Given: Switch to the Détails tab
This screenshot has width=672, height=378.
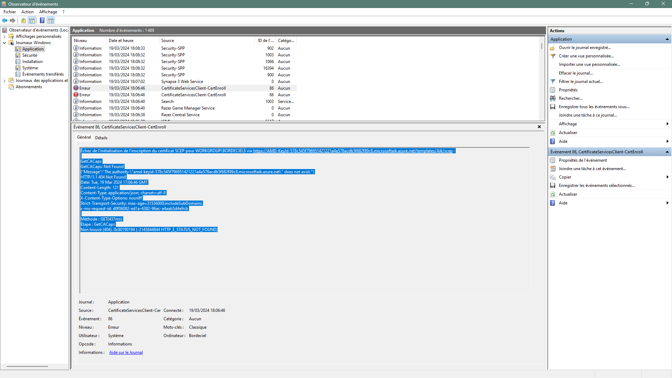Looking at the screenshot, I should click(101, 138).
